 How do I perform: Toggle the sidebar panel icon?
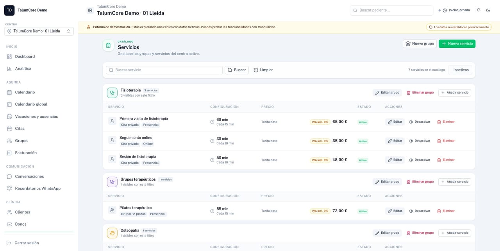pyautogui.click(x=90, y=11)
